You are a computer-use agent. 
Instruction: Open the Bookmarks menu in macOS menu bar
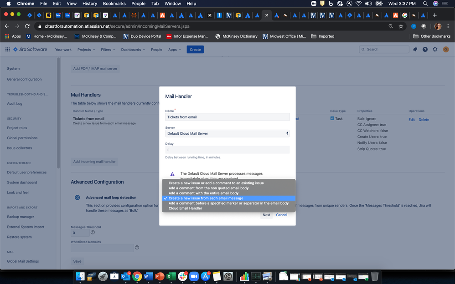pos(114,4)
